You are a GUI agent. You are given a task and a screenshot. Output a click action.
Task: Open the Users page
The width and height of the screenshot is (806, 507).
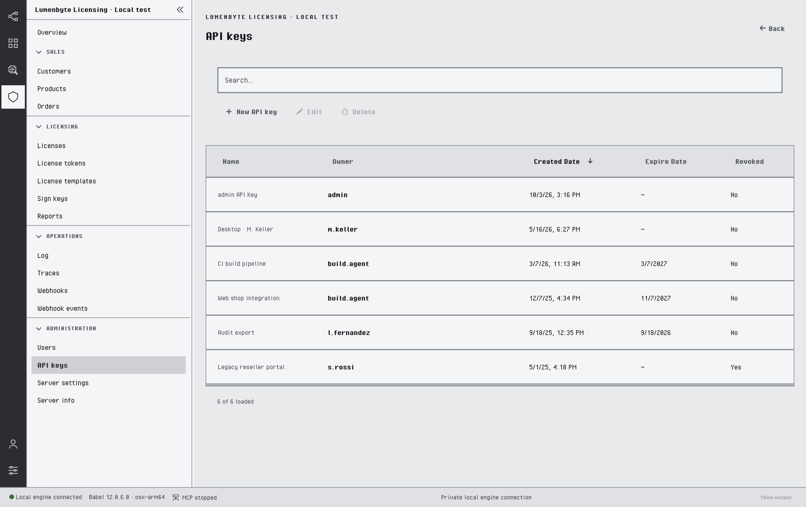point(46,348)
